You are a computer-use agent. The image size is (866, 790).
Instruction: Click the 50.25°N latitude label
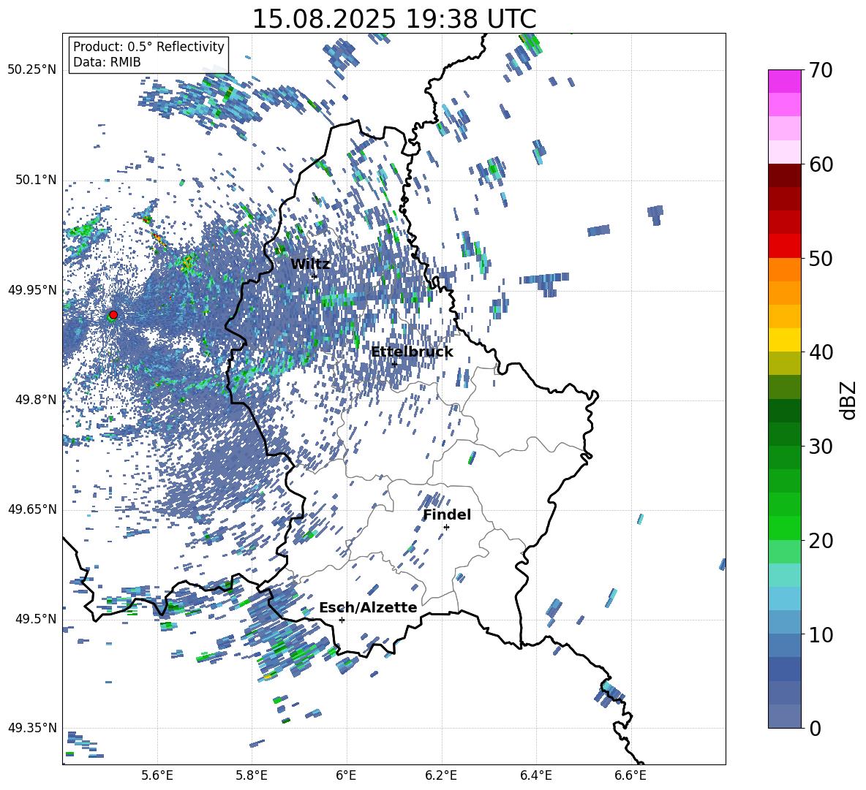[x=32, y=70]
